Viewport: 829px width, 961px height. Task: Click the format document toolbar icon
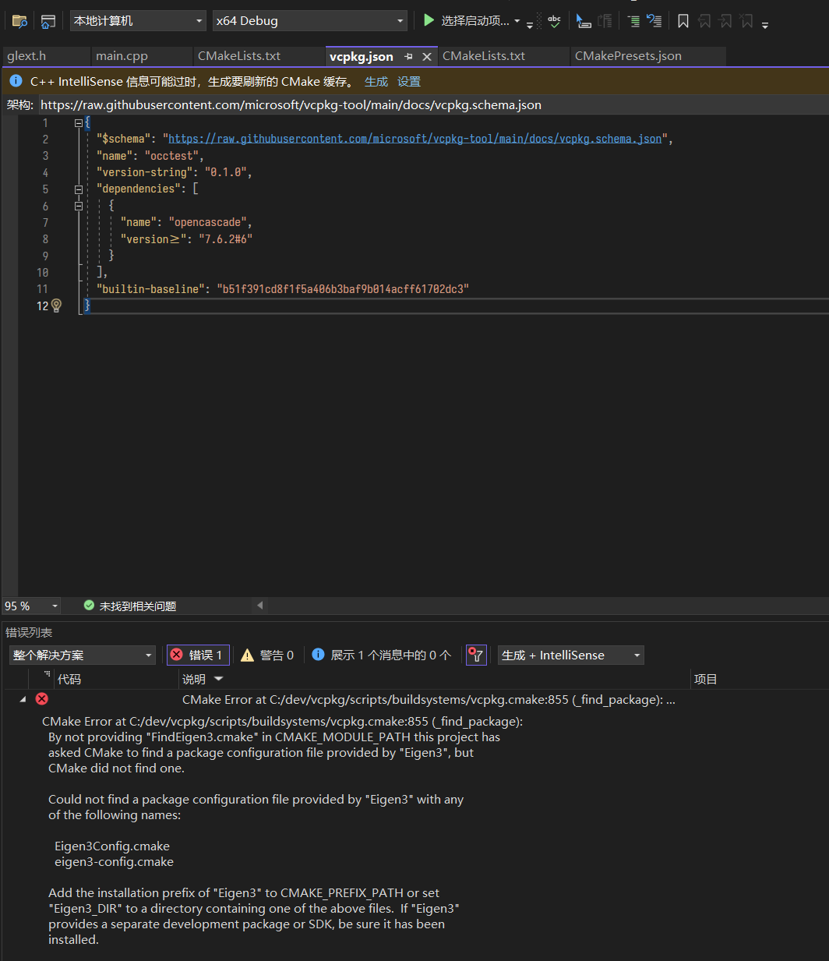coord(633,20)
